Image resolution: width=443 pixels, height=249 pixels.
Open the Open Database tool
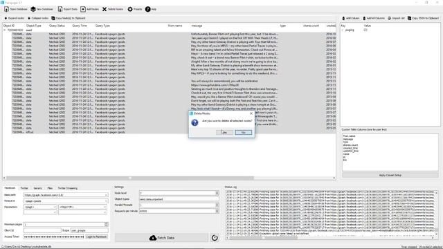click(16, 9)
